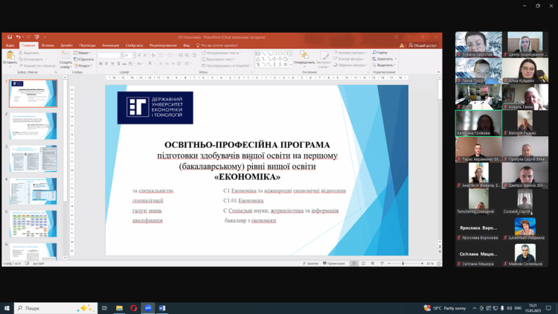Open the Arrange (Упорядочить) shapes tool
558x314 pixels.
click(304, 57)
